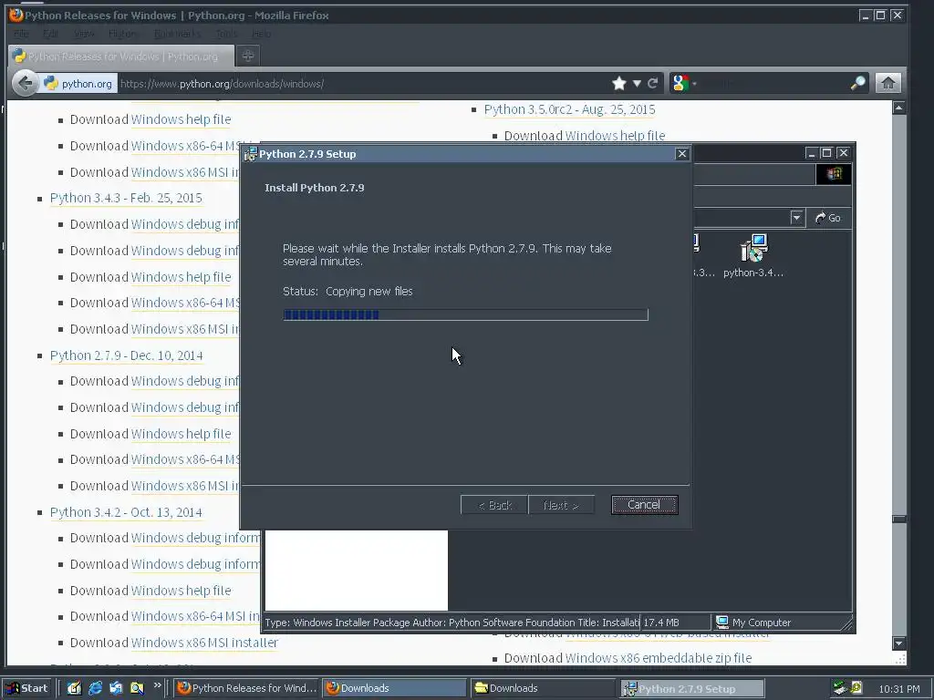Click My Computer in Downloads status bar
934x700 pixels.
click(x=753, y=623)
